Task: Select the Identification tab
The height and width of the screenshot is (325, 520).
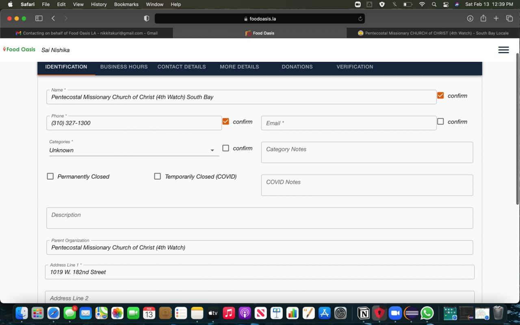Action: point(66,67)
